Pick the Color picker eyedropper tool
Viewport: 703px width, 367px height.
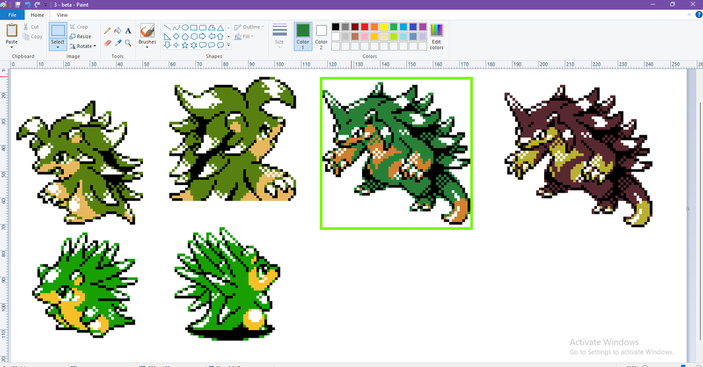118,43
